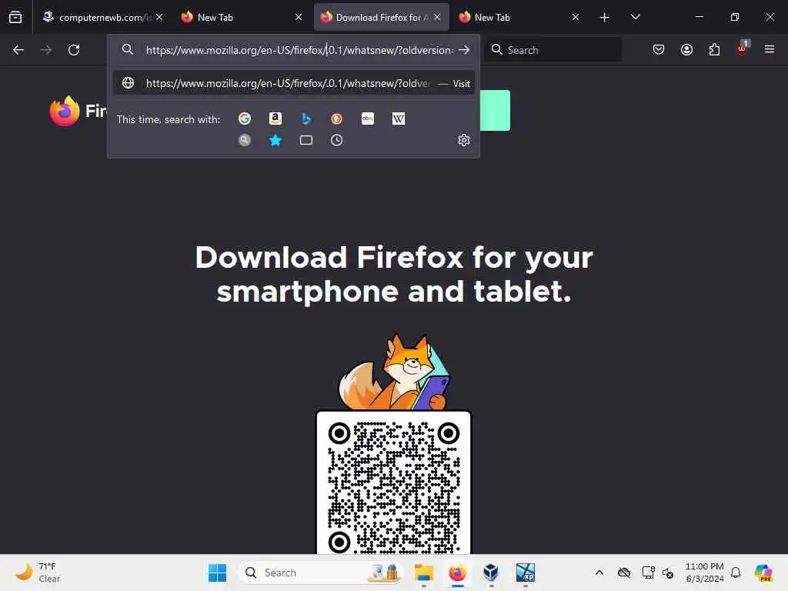Open the uBlock Origin extension icon
The height and width of the screenshot is (591, 788).
click(743, 48)
